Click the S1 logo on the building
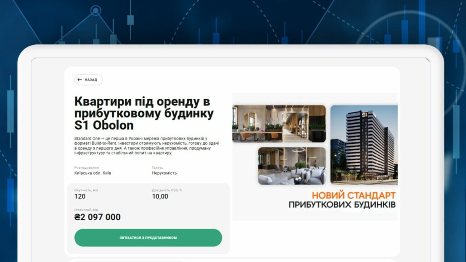 365,114
